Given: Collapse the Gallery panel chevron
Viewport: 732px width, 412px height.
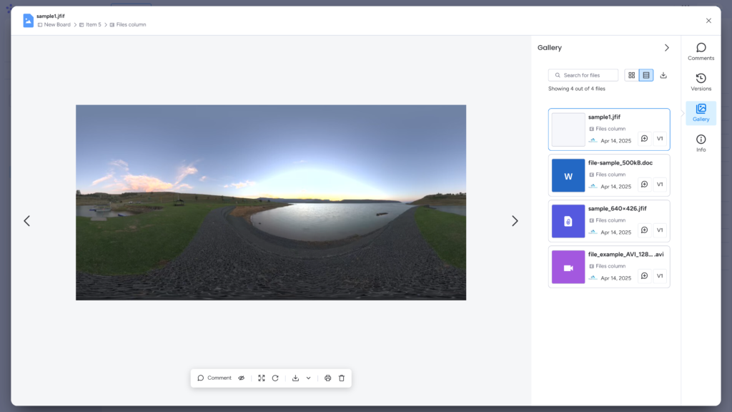Looking at the screenshot, I should 667,48.
